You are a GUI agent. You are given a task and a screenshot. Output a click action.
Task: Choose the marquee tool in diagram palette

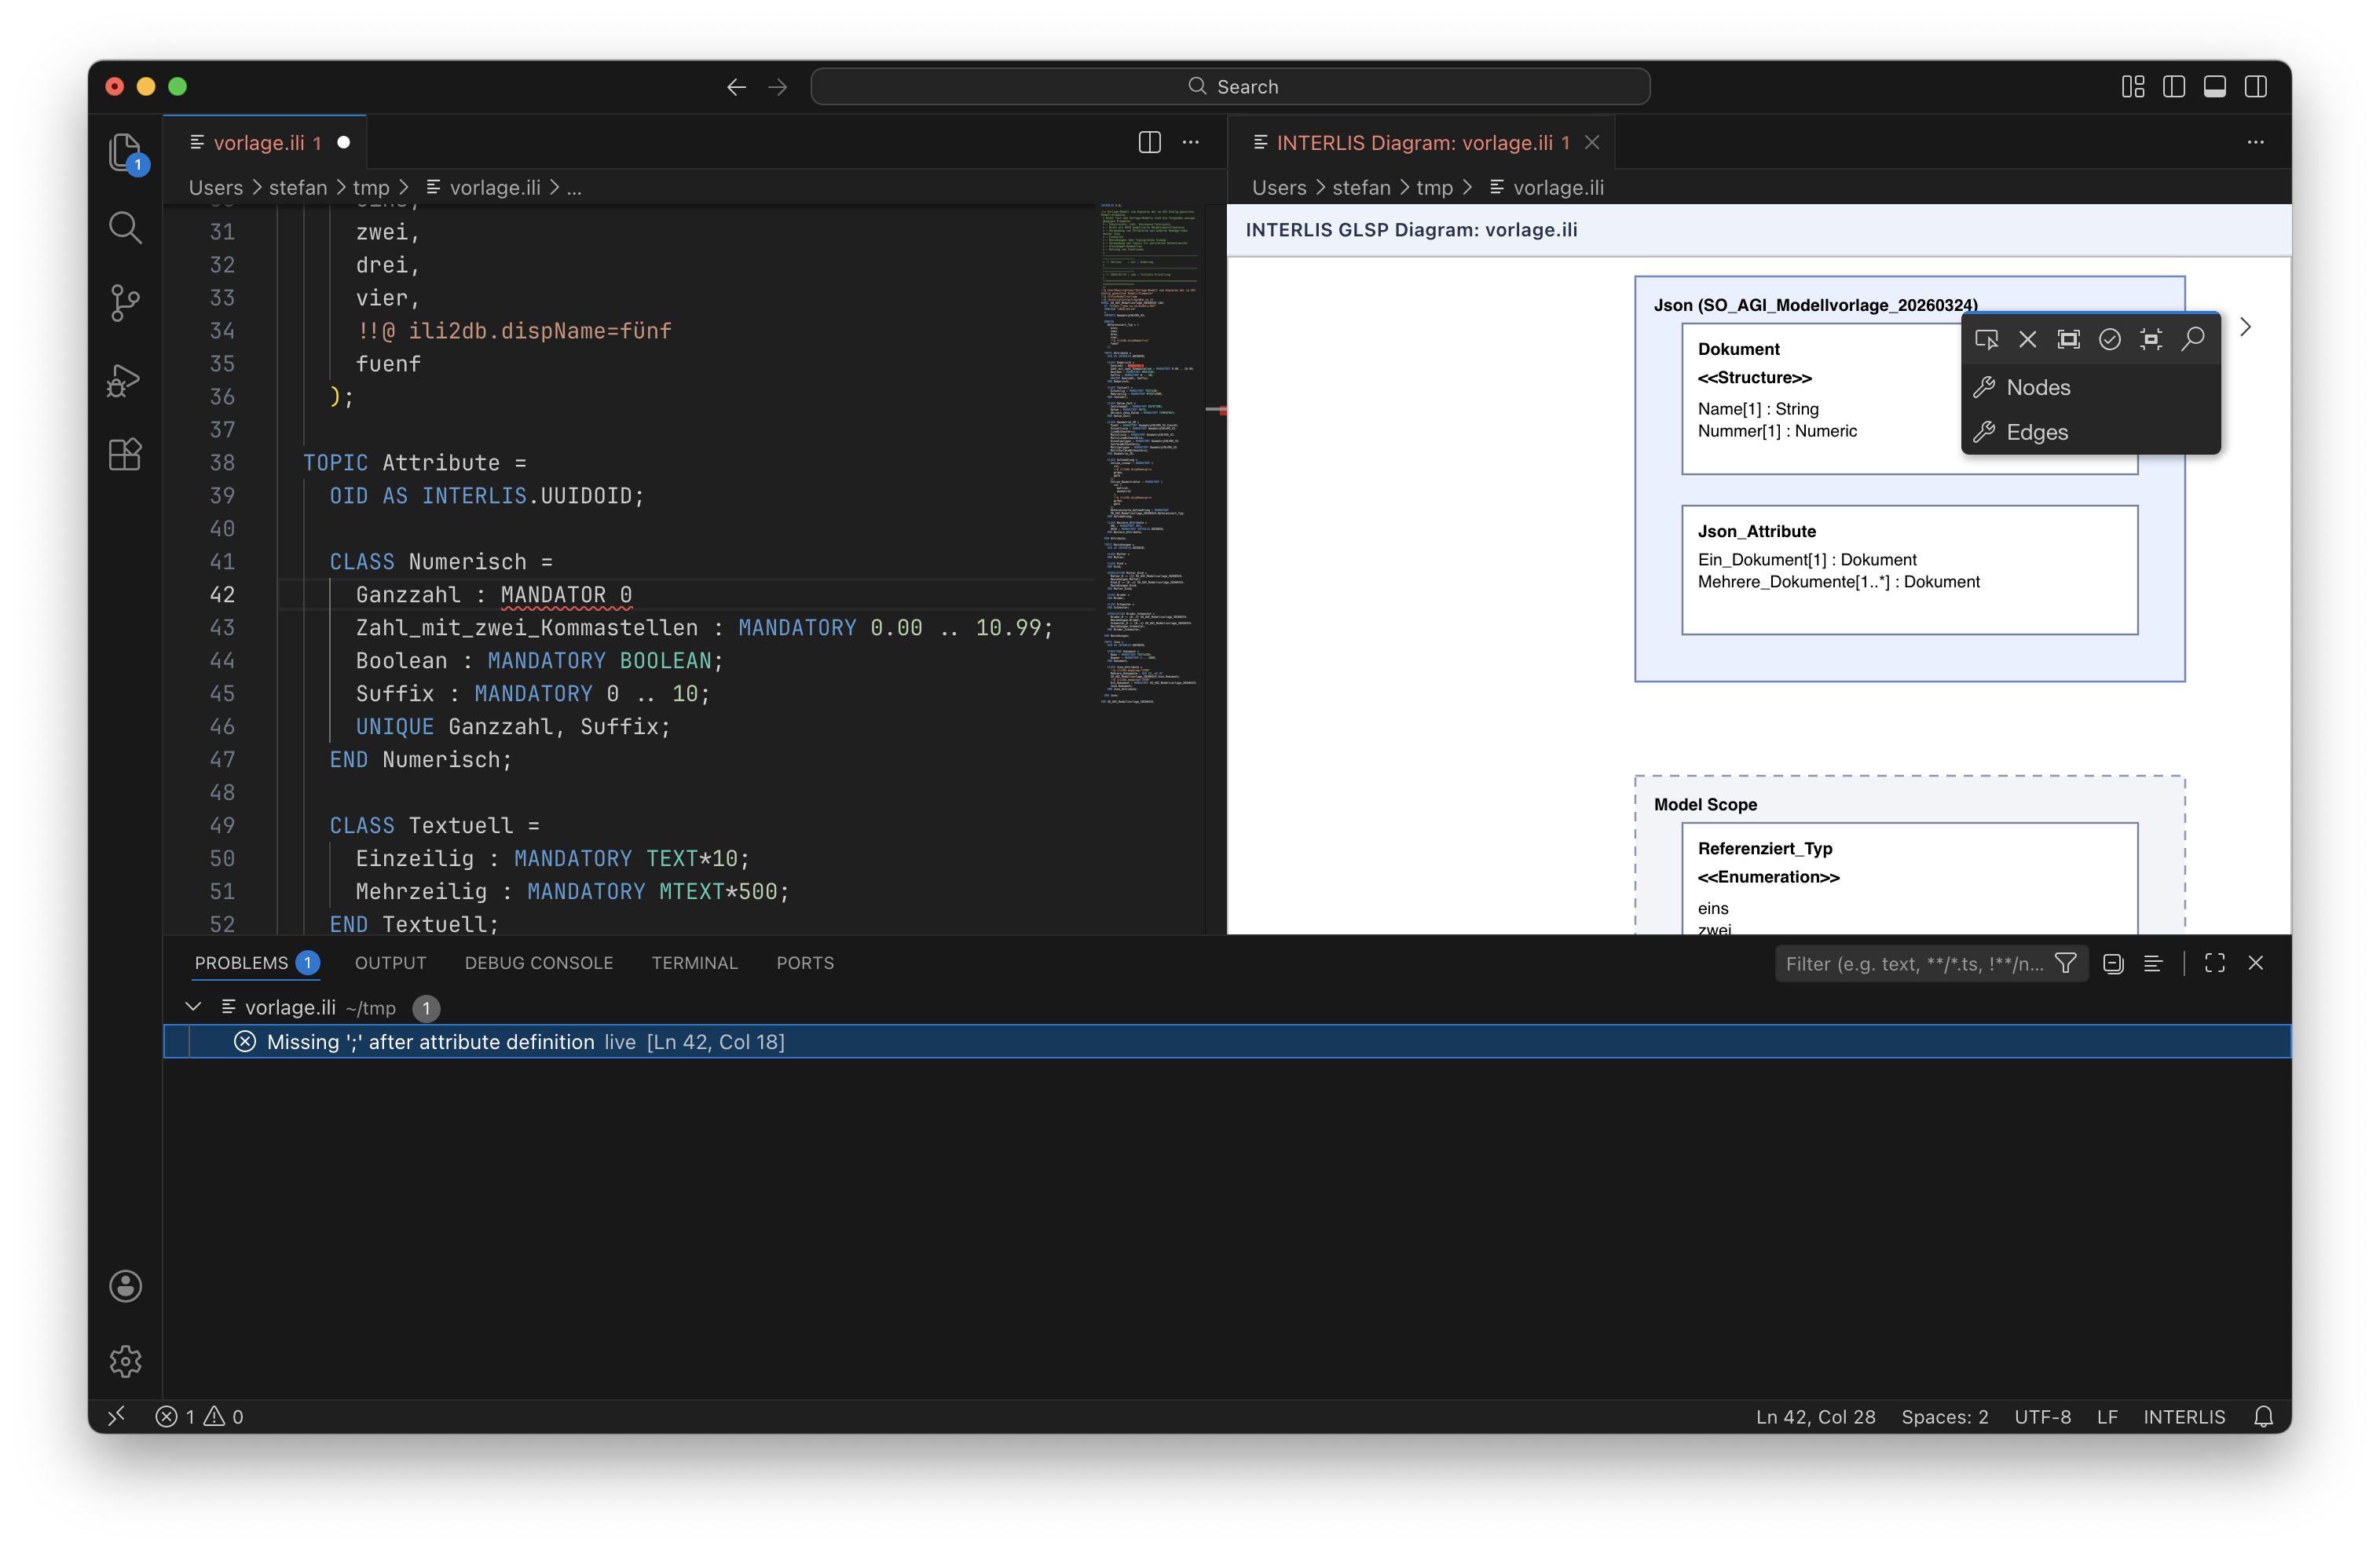(2068, 340)
